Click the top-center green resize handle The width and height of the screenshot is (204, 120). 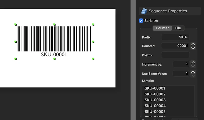pos(54,25)
